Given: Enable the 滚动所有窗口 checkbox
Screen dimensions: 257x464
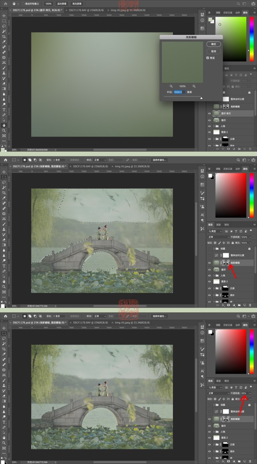Looking at the screenshot, I should (23, 3).
